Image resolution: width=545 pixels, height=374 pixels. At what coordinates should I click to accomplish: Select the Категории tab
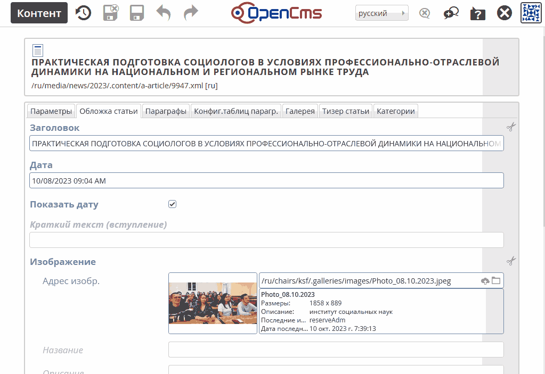tap(395, 111)
